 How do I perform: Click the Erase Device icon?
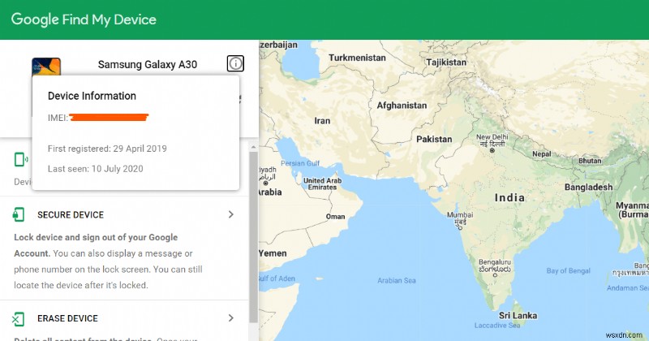point(19,318)
